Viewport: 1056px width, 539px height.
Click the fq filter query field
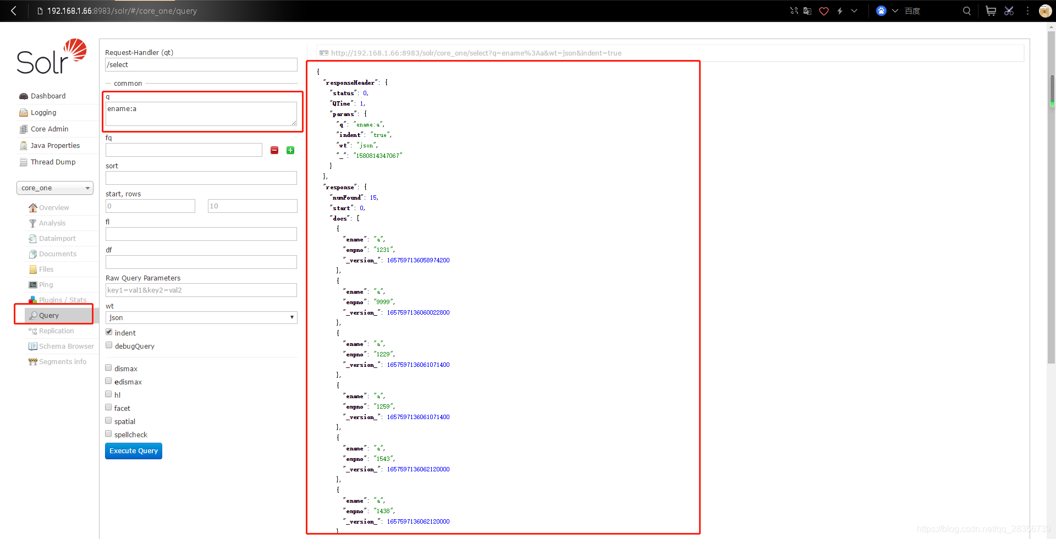click(x=184, y=150)
